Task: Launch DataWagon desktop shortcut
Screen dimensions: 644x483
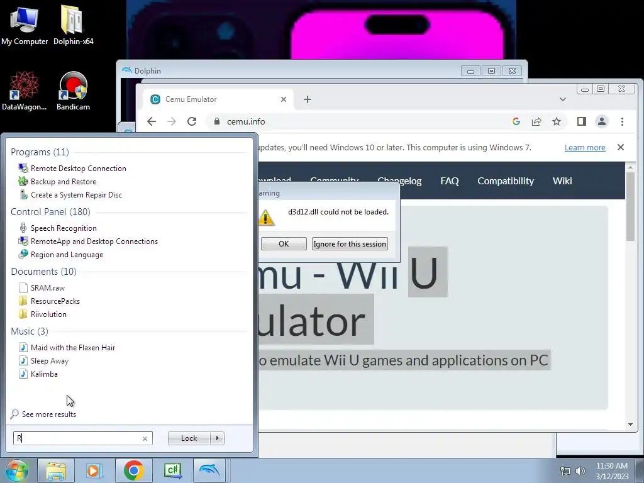Action: point(25,91)
